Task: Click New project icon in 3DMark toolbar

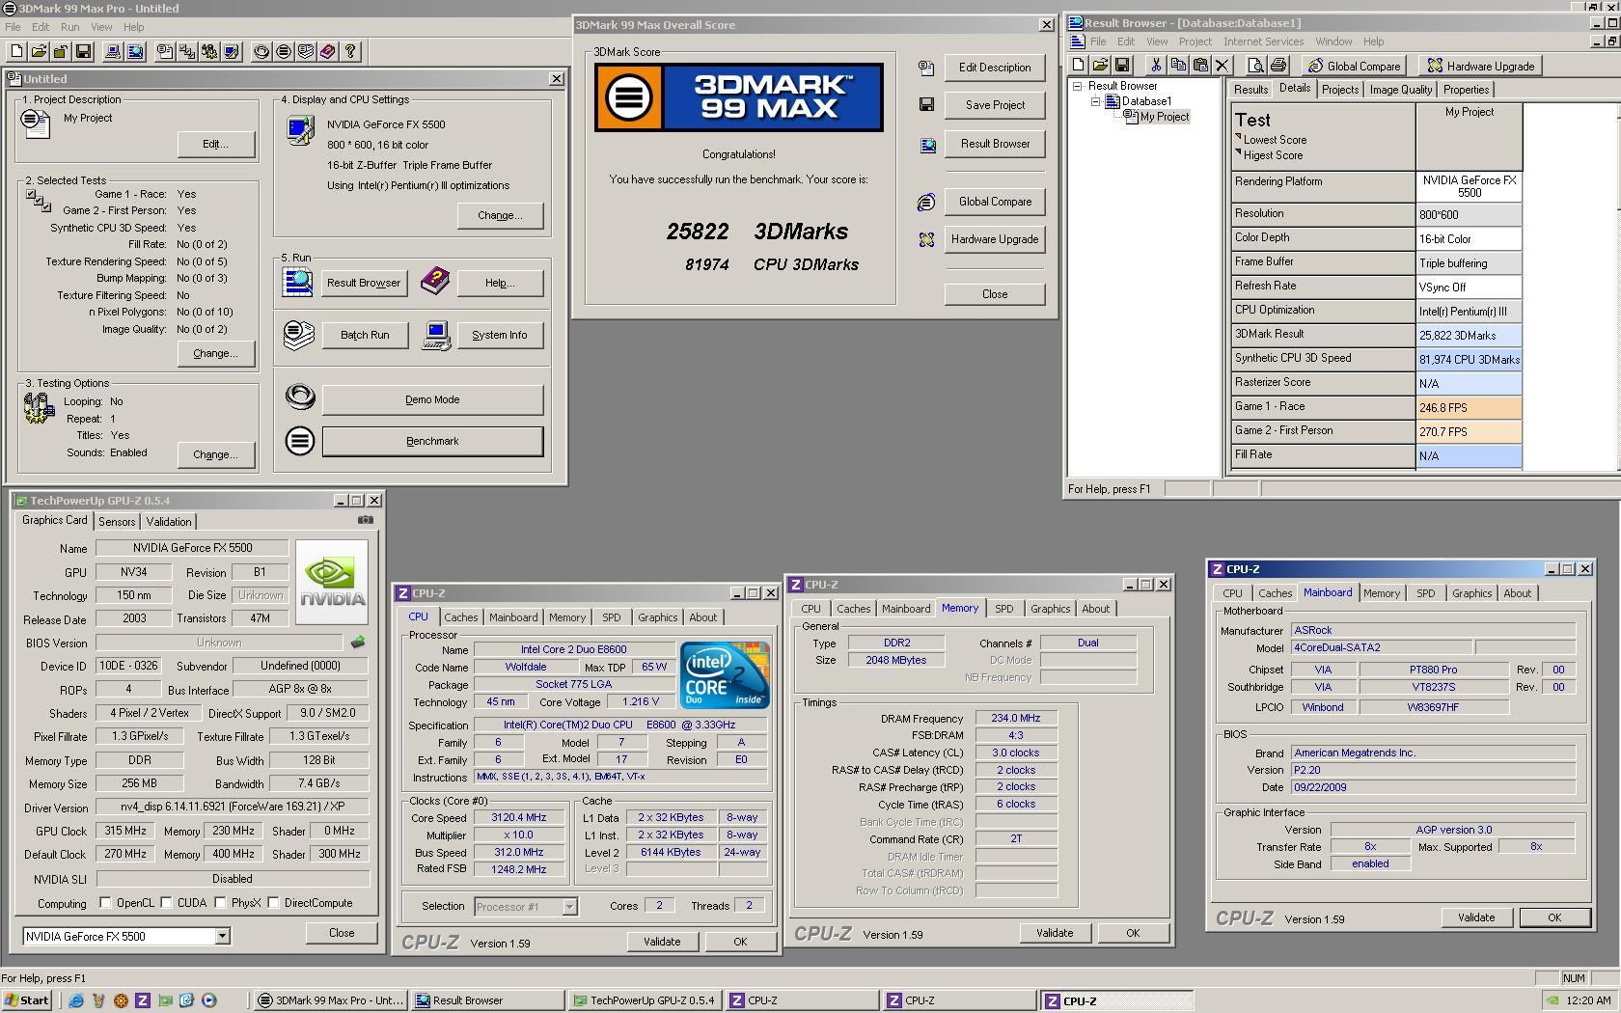Action: 16,51
